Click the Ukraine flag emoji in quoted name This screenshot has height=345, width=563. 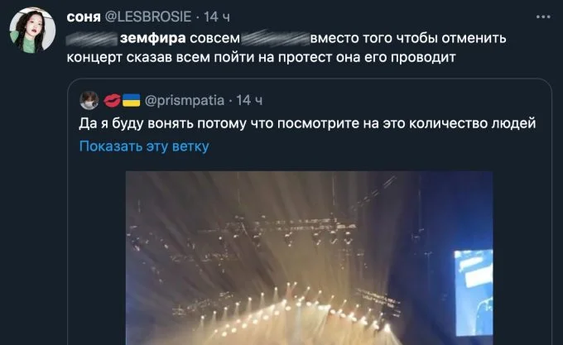click(131, 100)
